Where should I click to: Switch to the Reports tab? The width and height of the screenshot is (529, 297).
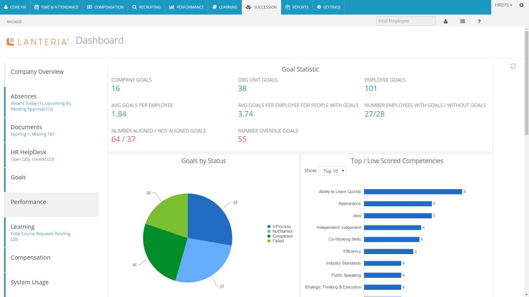pyautogui.click(x=297, y=7)
